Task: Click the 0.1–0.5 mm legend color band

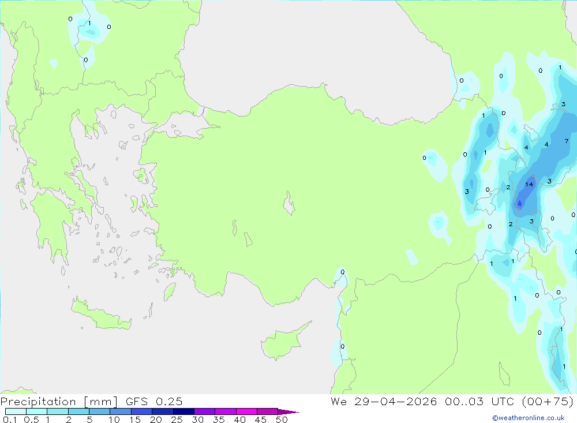Action: coord(16,411)
